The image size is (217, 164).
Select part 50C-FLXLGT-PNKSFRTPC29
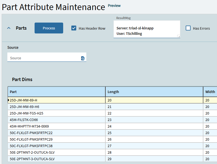31,140
